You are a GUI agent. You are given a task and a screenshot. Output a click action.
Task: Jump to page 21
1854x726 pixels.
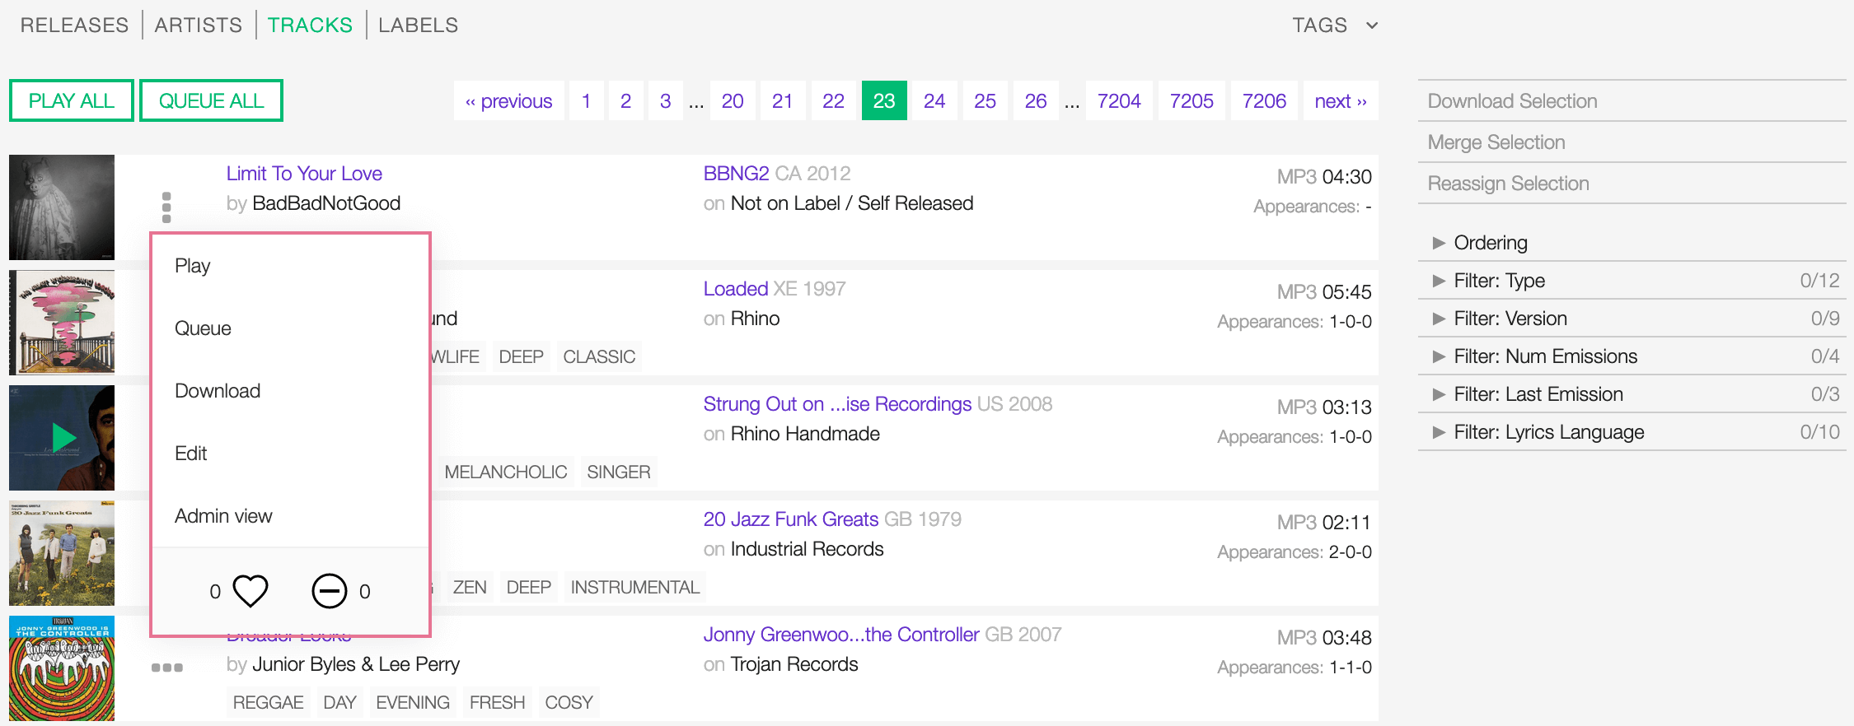[782, 100]
